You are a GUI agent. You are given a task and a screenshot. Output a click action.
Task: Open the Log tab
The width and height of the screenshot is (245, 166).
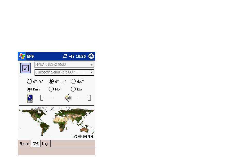(45, 144)
